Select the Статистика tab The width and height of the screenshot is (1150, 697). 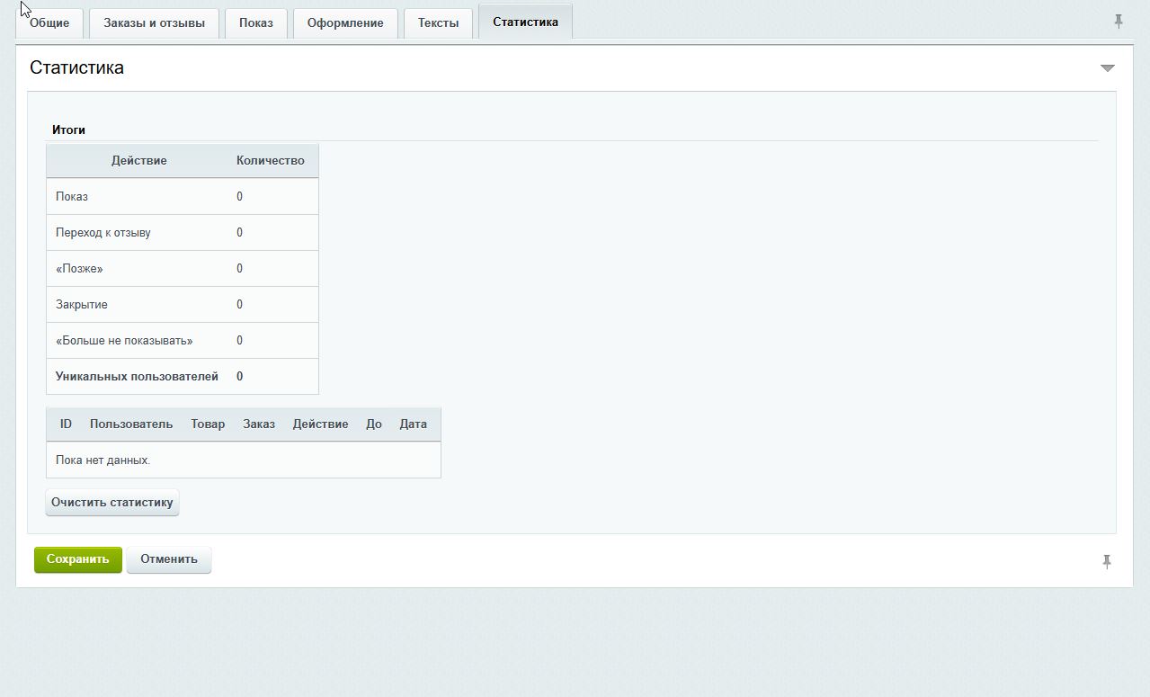coord(526,22)
